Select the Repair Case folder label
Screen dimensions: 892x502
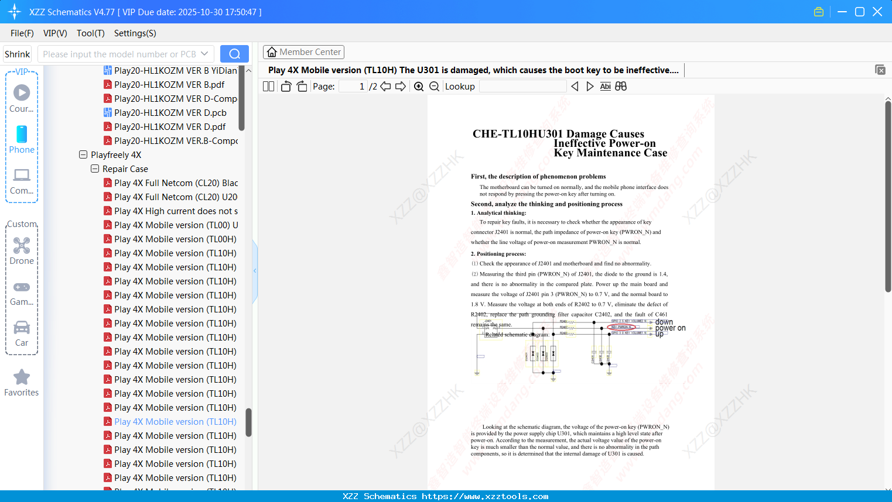click(x=125, y=169)
